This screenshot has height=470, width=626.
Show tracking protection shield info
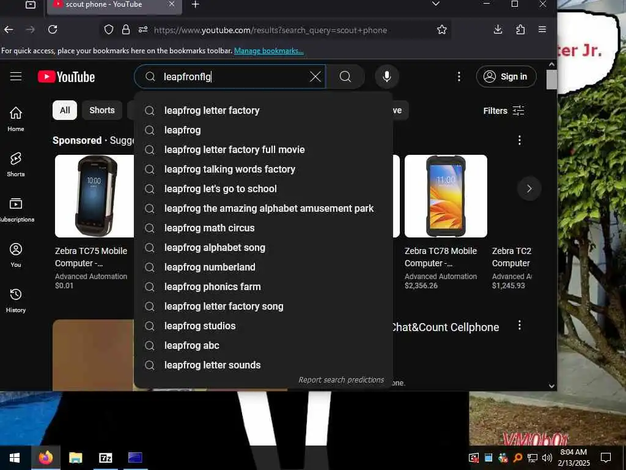(x=109, y=29)
